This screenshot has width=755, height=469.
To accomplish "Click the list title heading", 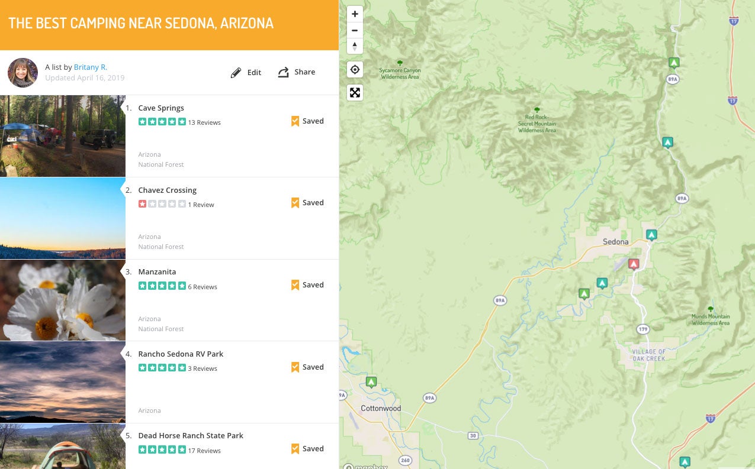I will (x=141, y=24).
